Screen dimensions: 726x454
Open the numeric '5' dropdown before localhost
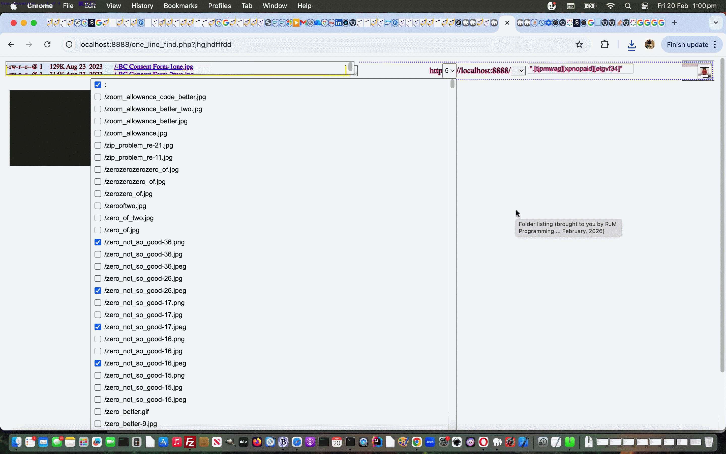click(449, 70)
